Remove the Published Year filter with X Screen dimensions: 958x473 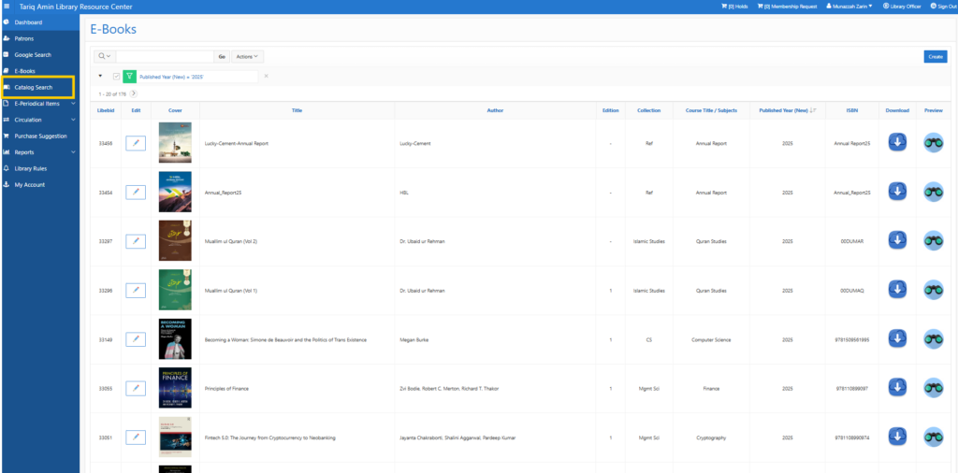pos(266,76)
